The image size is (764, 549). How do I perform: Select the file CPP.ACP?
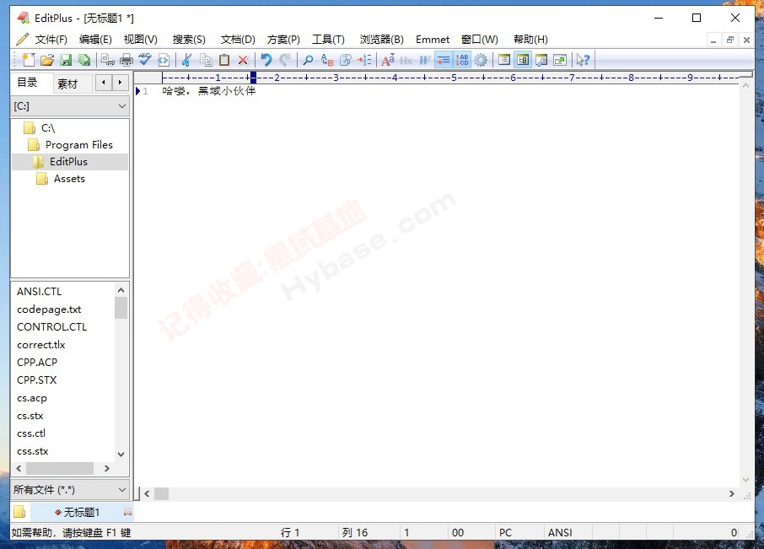coord(37,363)
